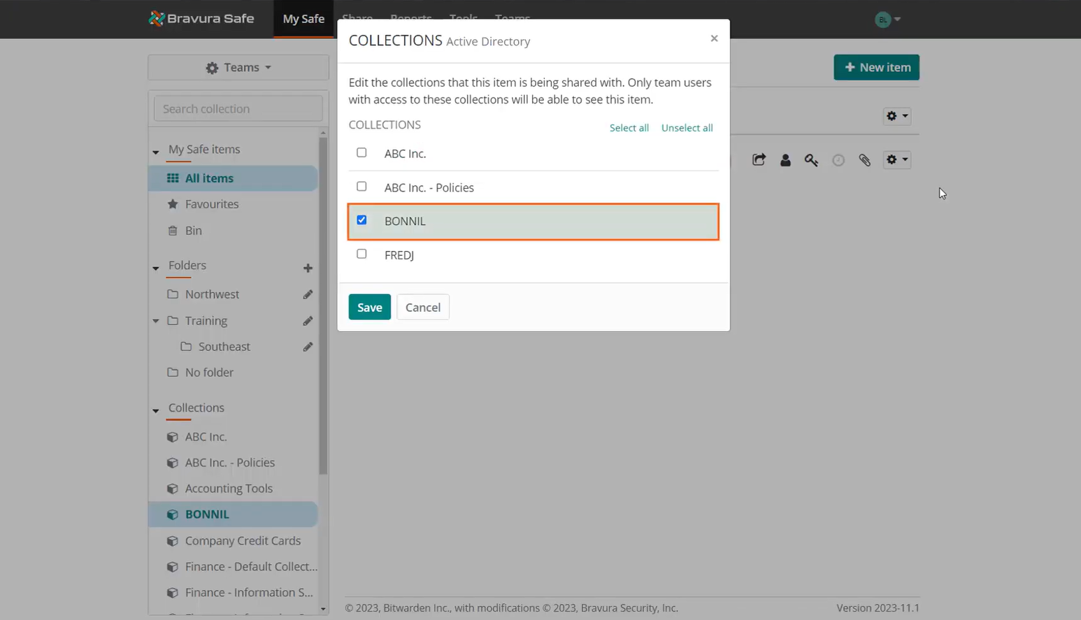1081x620 pixels.
Task: Open the user account avatar menu
Action: click(887, 20)
